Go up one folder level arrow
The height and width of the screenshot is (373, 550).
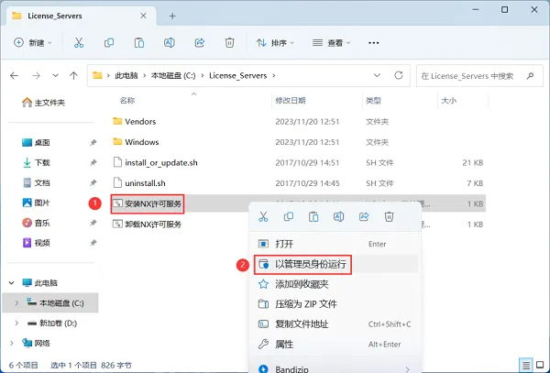click(73, 75)
